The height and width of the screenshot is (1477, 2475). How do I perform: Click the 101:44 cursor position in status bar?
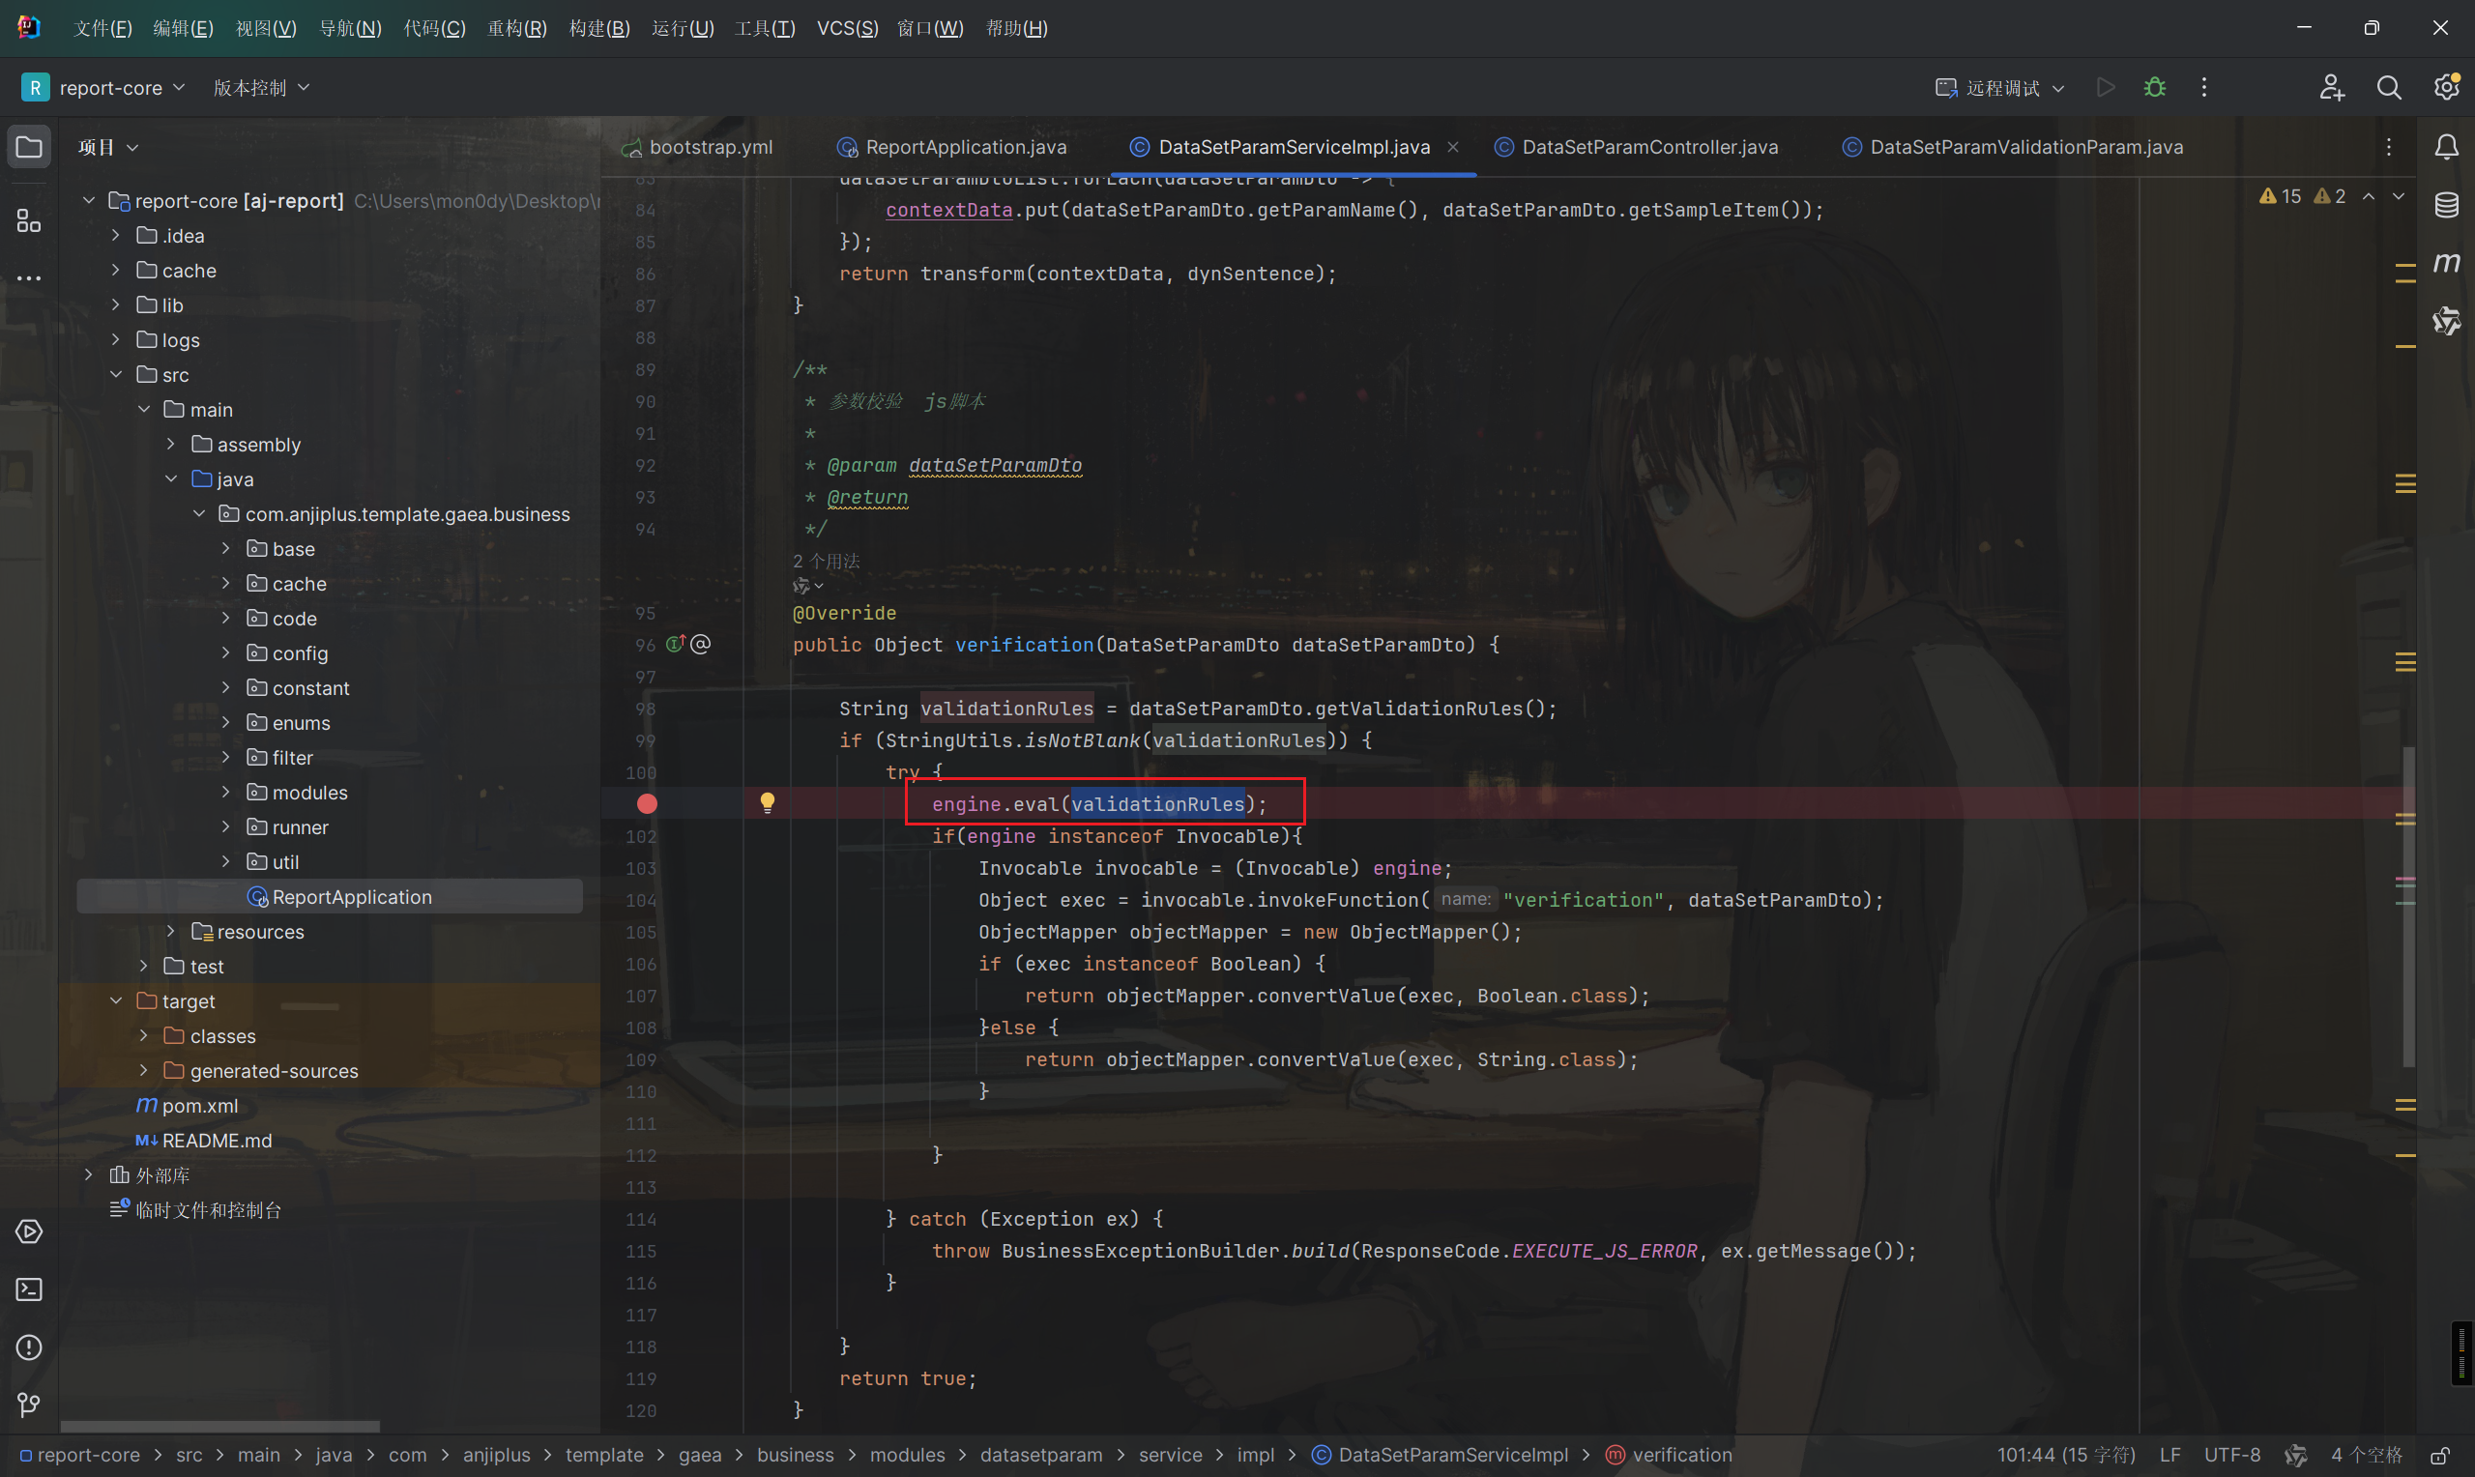[x=2066, y=1455]
